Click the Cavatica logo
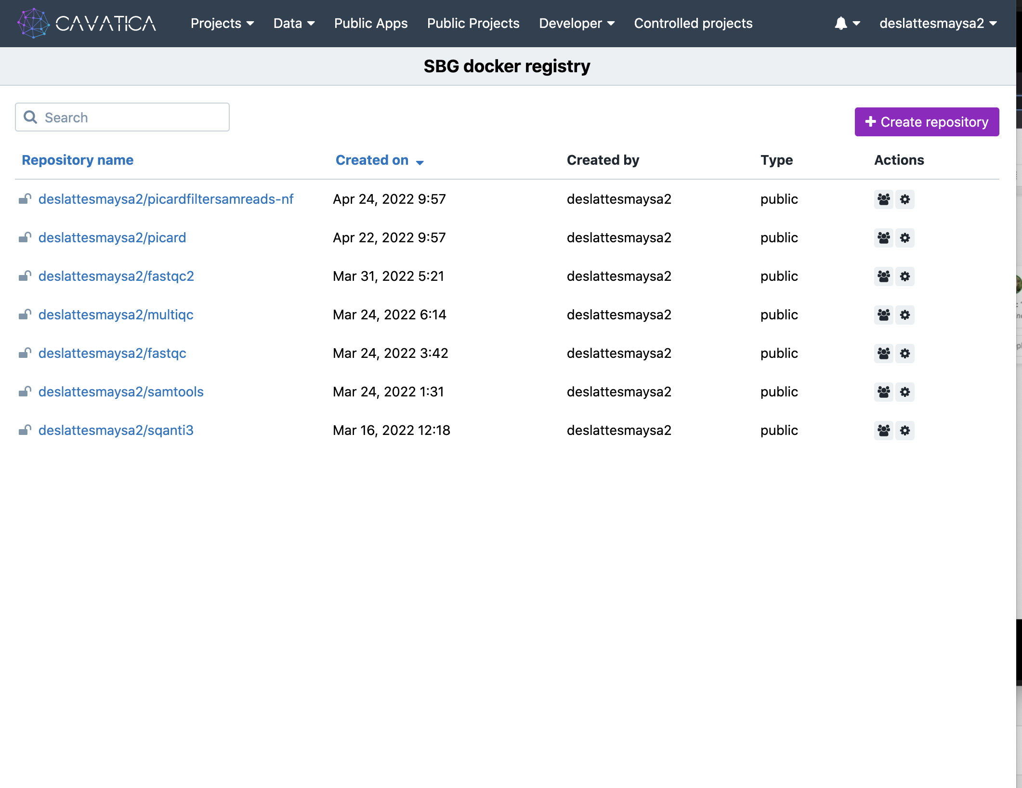 click(x=87, y=23)
